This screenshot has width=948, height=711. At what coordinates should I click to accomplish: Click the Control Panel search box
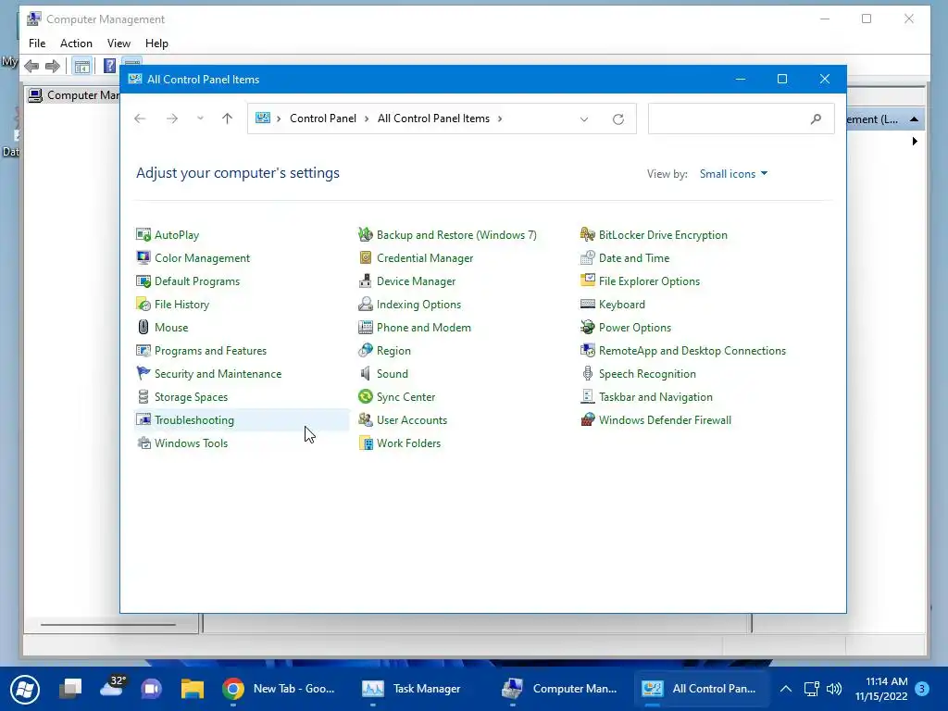[x=742, y=118]
